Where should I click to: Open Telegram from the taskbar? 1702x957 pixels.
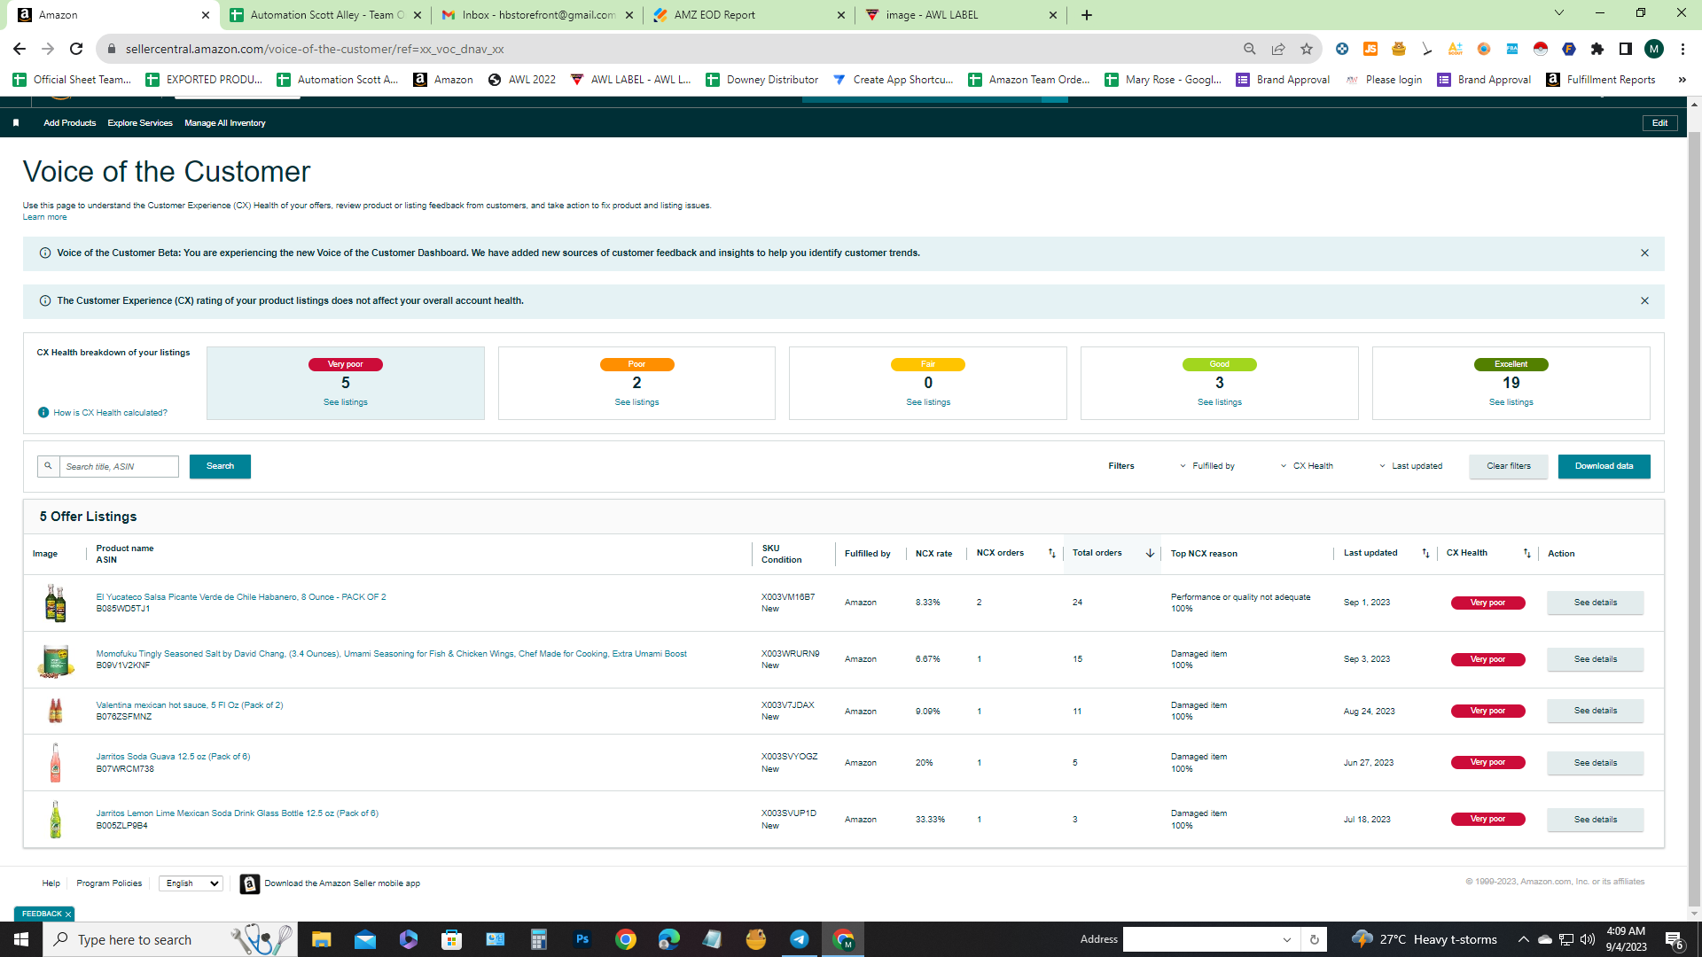[x=799, y=939]
